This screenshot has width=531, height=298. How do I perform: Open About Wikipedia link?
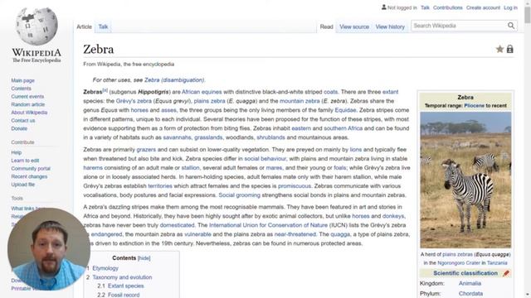click(x=29, y=113)
